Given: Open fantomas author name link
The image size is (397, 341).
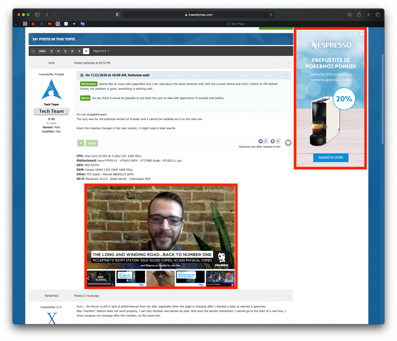Looking at the screenshot, I should click(51, 296).
